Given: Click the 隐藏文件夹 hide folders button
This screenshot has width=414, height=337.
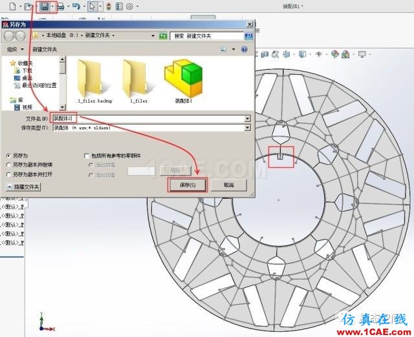Looking at the screenshot, I should [23, 187].
